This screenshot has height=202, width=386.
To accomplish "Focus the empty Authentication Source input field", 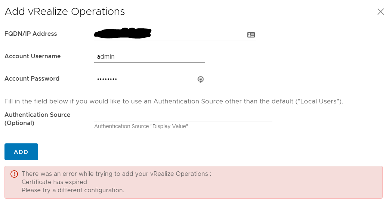I will point(183,116).
